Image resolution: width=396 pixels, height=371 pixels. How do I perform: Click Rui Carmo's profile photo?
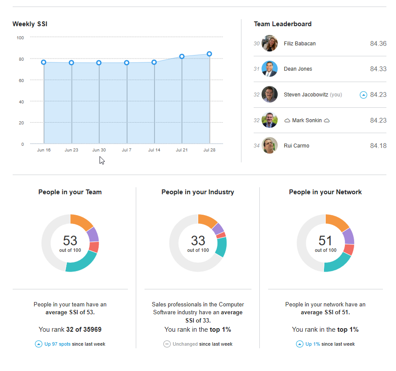[269, 146]
